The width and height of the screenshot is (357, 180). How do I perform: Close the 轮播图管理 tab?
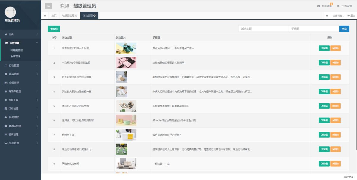[x=76, y=15]
